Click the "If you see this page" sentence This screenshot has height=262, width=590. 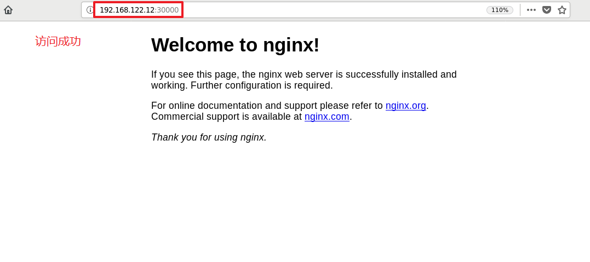(304, 74)
